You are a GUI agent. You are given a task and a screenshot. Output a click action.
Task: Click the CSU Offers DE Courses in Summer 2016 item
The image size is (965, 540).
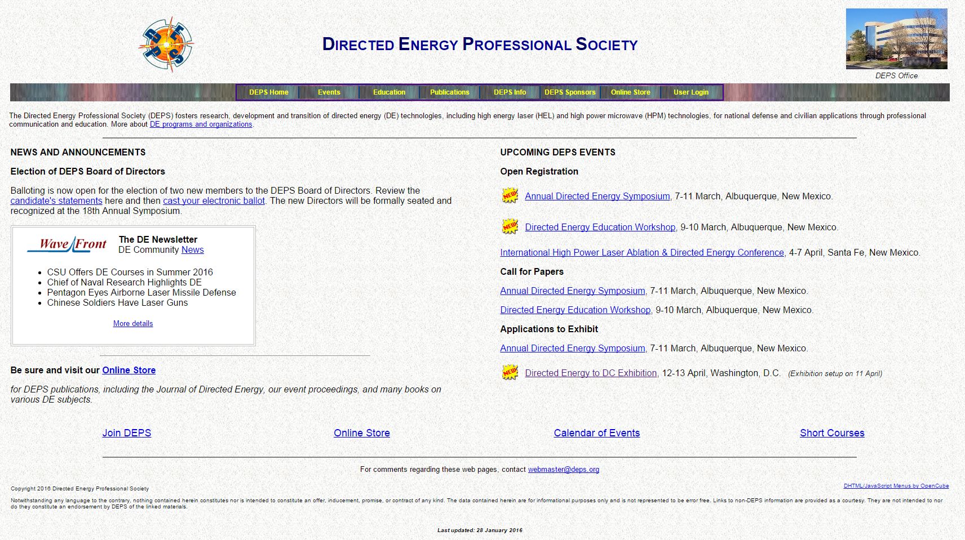130,273
